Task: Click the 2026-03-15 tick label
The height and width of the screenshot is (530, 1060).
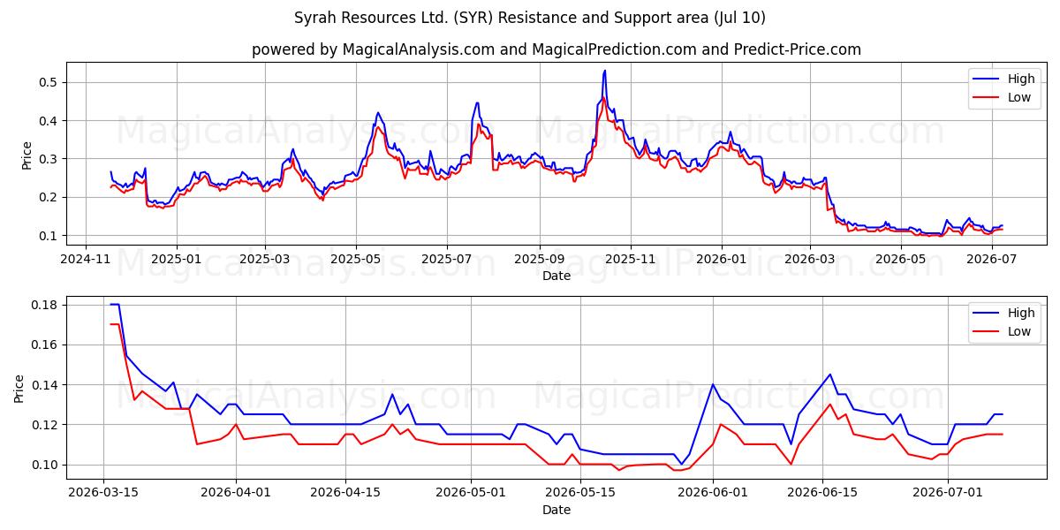Action: pyautogui.click(x=104, y=494)
